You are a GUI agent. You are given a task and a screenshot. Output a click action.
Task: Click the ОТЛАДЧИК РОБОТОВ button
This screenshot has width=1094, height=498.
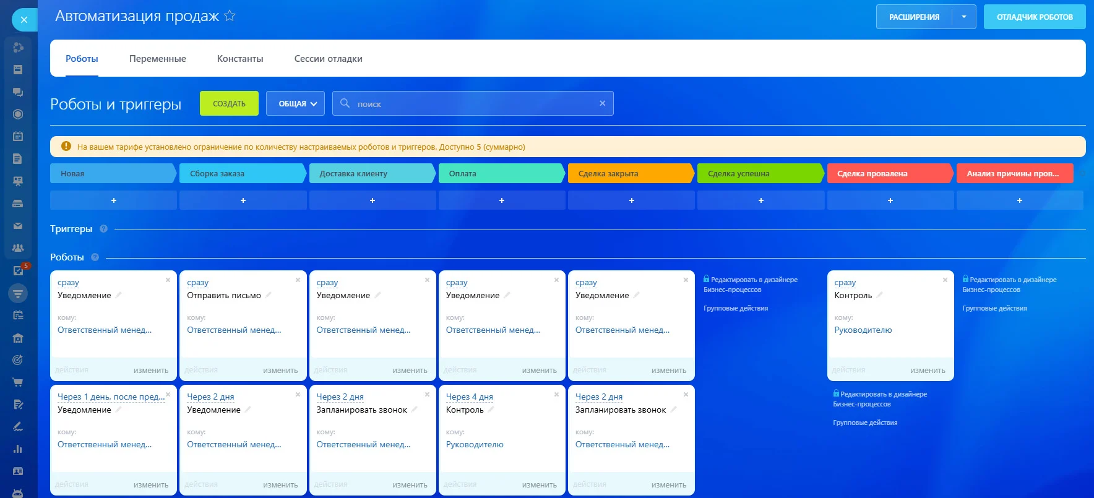point(1034,17)
